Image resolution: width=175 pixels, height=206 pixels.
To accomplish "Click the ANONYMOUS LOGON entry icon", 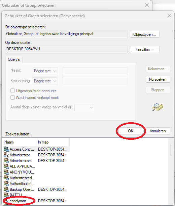I will point(6,172).
